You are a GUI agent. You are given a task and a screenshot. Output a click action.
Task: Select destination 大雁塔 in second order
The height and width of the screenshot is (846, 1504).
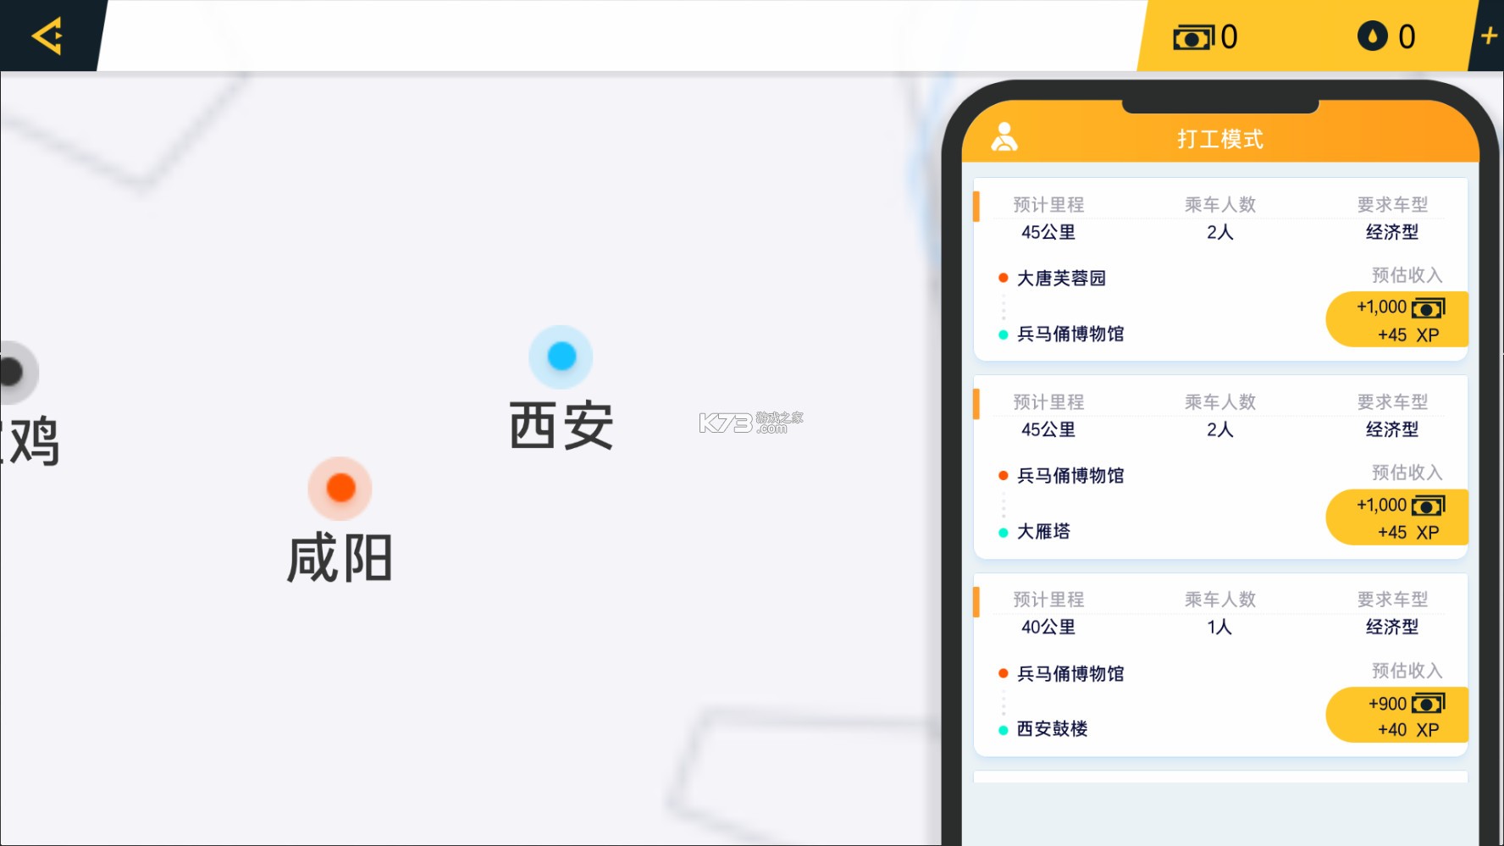point(1043,532)
